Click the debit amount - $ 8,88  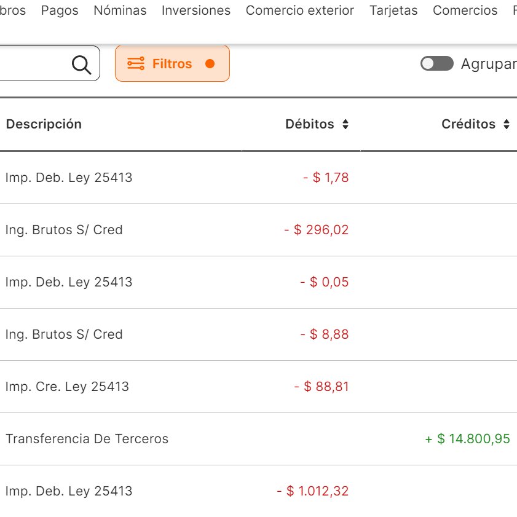coord(325,334)
